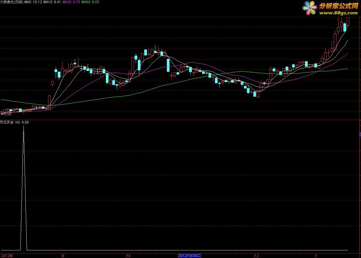The height and width of the screenshot is (258, 361).
Task: Click the highlighted 2012/10/30/二 date
Action: (x=189, y=256)
